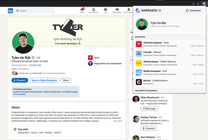Click the mutual connections avatars
This screenshot has height=140, width=208.
coord(15,73)
